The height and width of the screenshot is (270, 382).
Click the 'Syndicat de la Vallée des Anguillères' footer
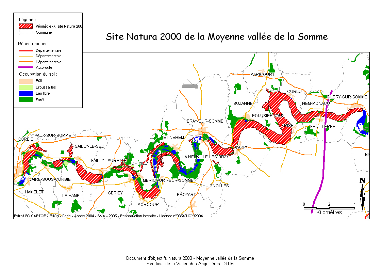(190, 264)
